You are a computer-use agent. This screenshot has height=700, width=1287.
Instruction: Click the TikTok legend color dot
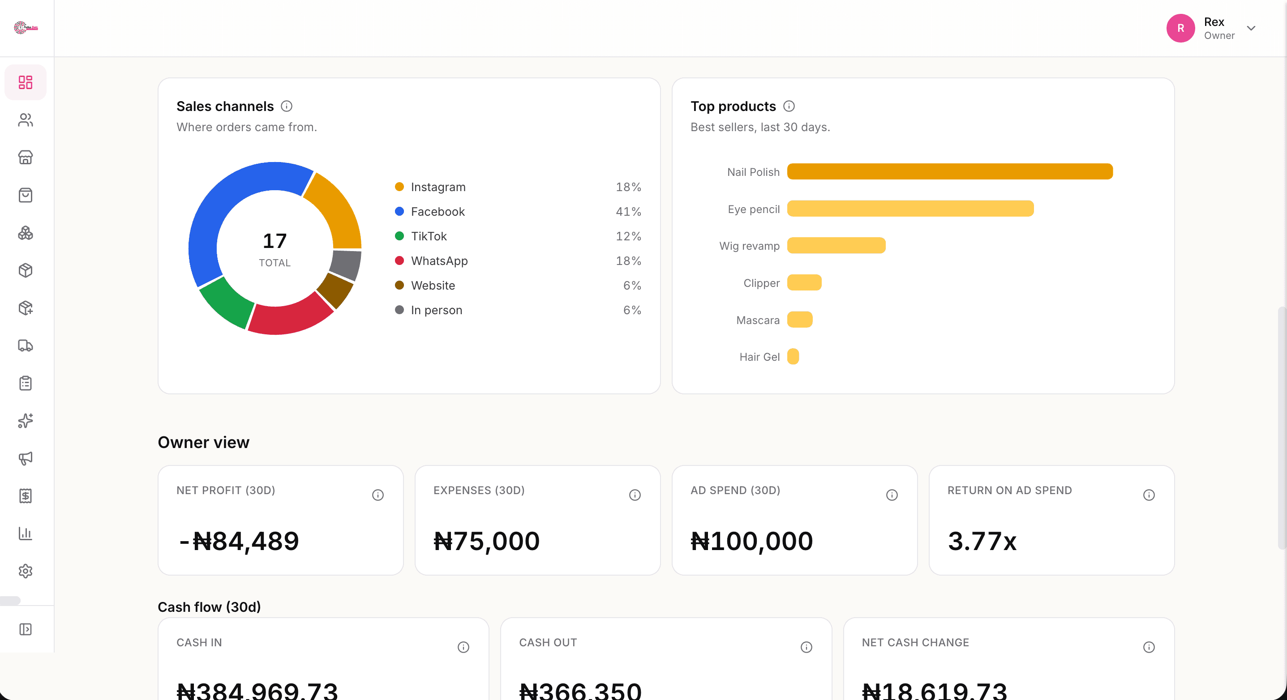coord(399,236)
